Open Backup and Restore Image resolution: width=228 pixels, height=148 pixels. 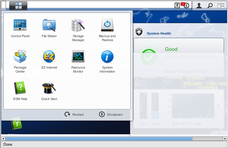click(107, 30)
